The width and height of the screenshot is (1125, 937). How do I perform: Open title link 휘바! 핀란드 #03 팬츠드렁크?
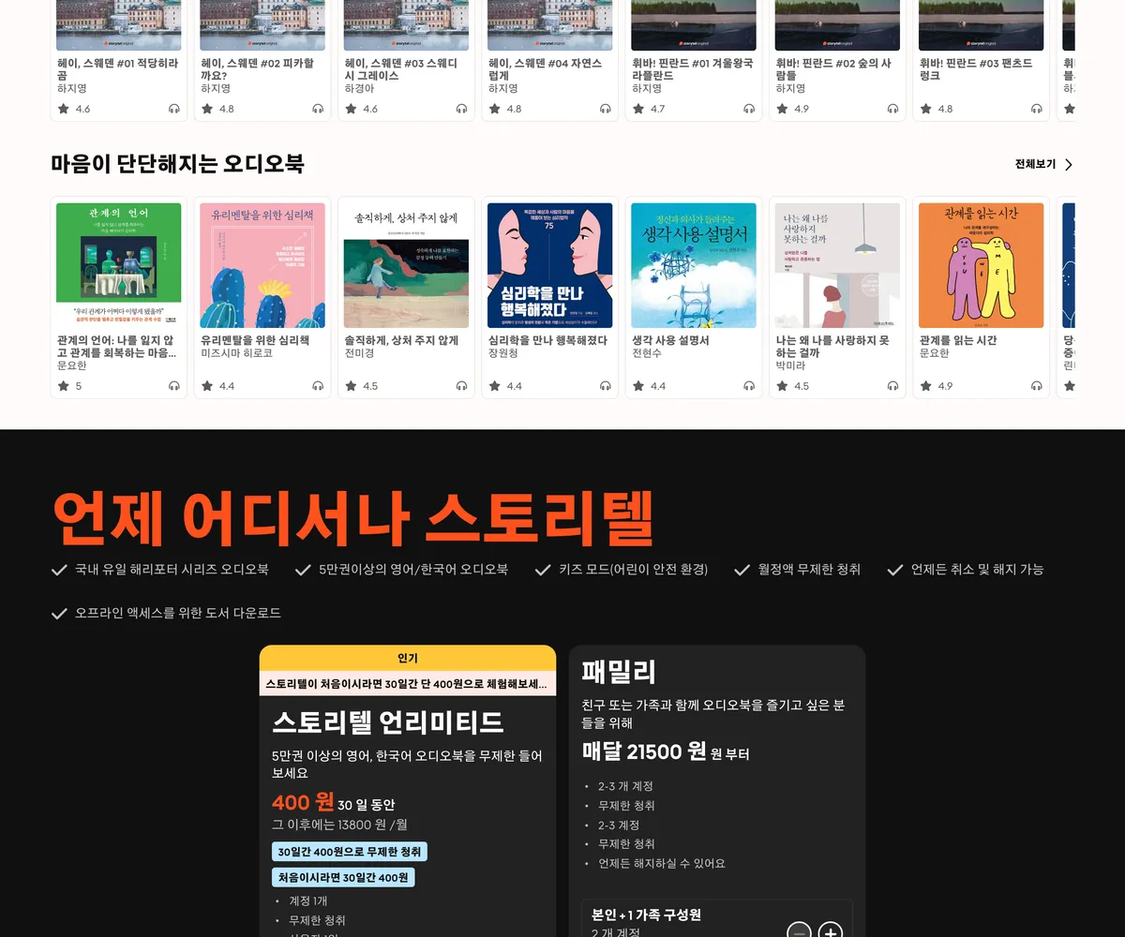pyautogui.click(x=976, y=69)
